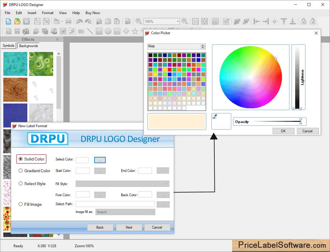This screenshot has width=330, height=252.
Task: Close the Color Picker dialog
Action: point(316,33)
